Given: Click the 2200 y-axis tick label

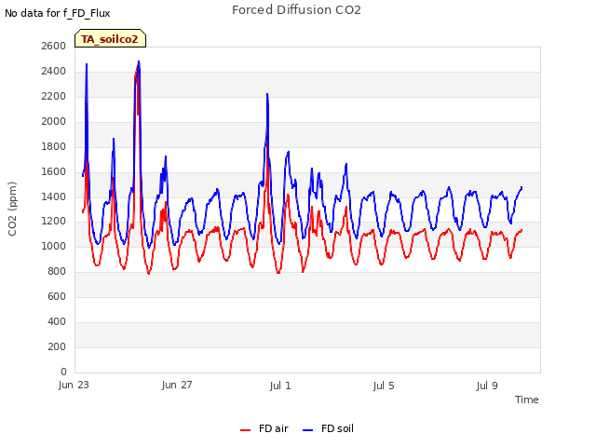Looking at the screenshot, I should click(x=54, y=97).
